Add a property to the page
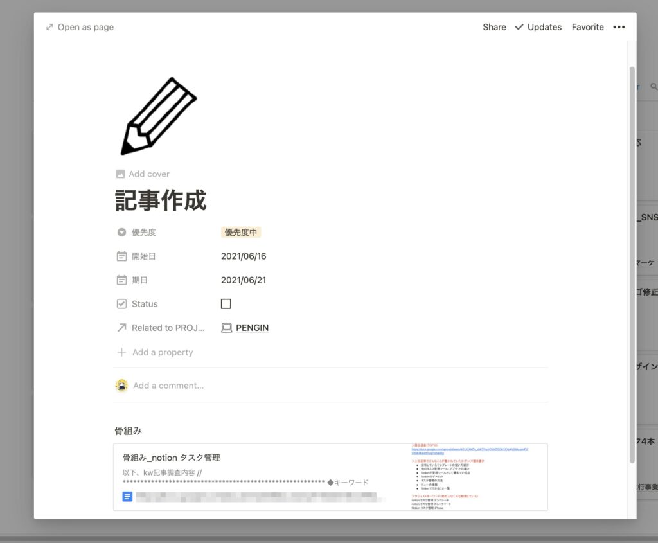Viewport: 658px width, 543px height. 163,352
